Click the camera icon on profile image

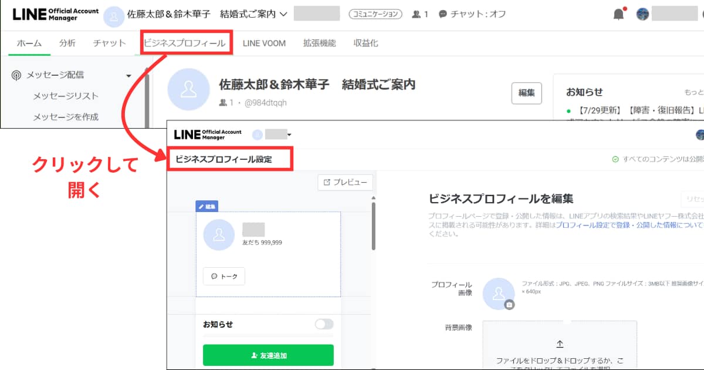click(510, 304)
